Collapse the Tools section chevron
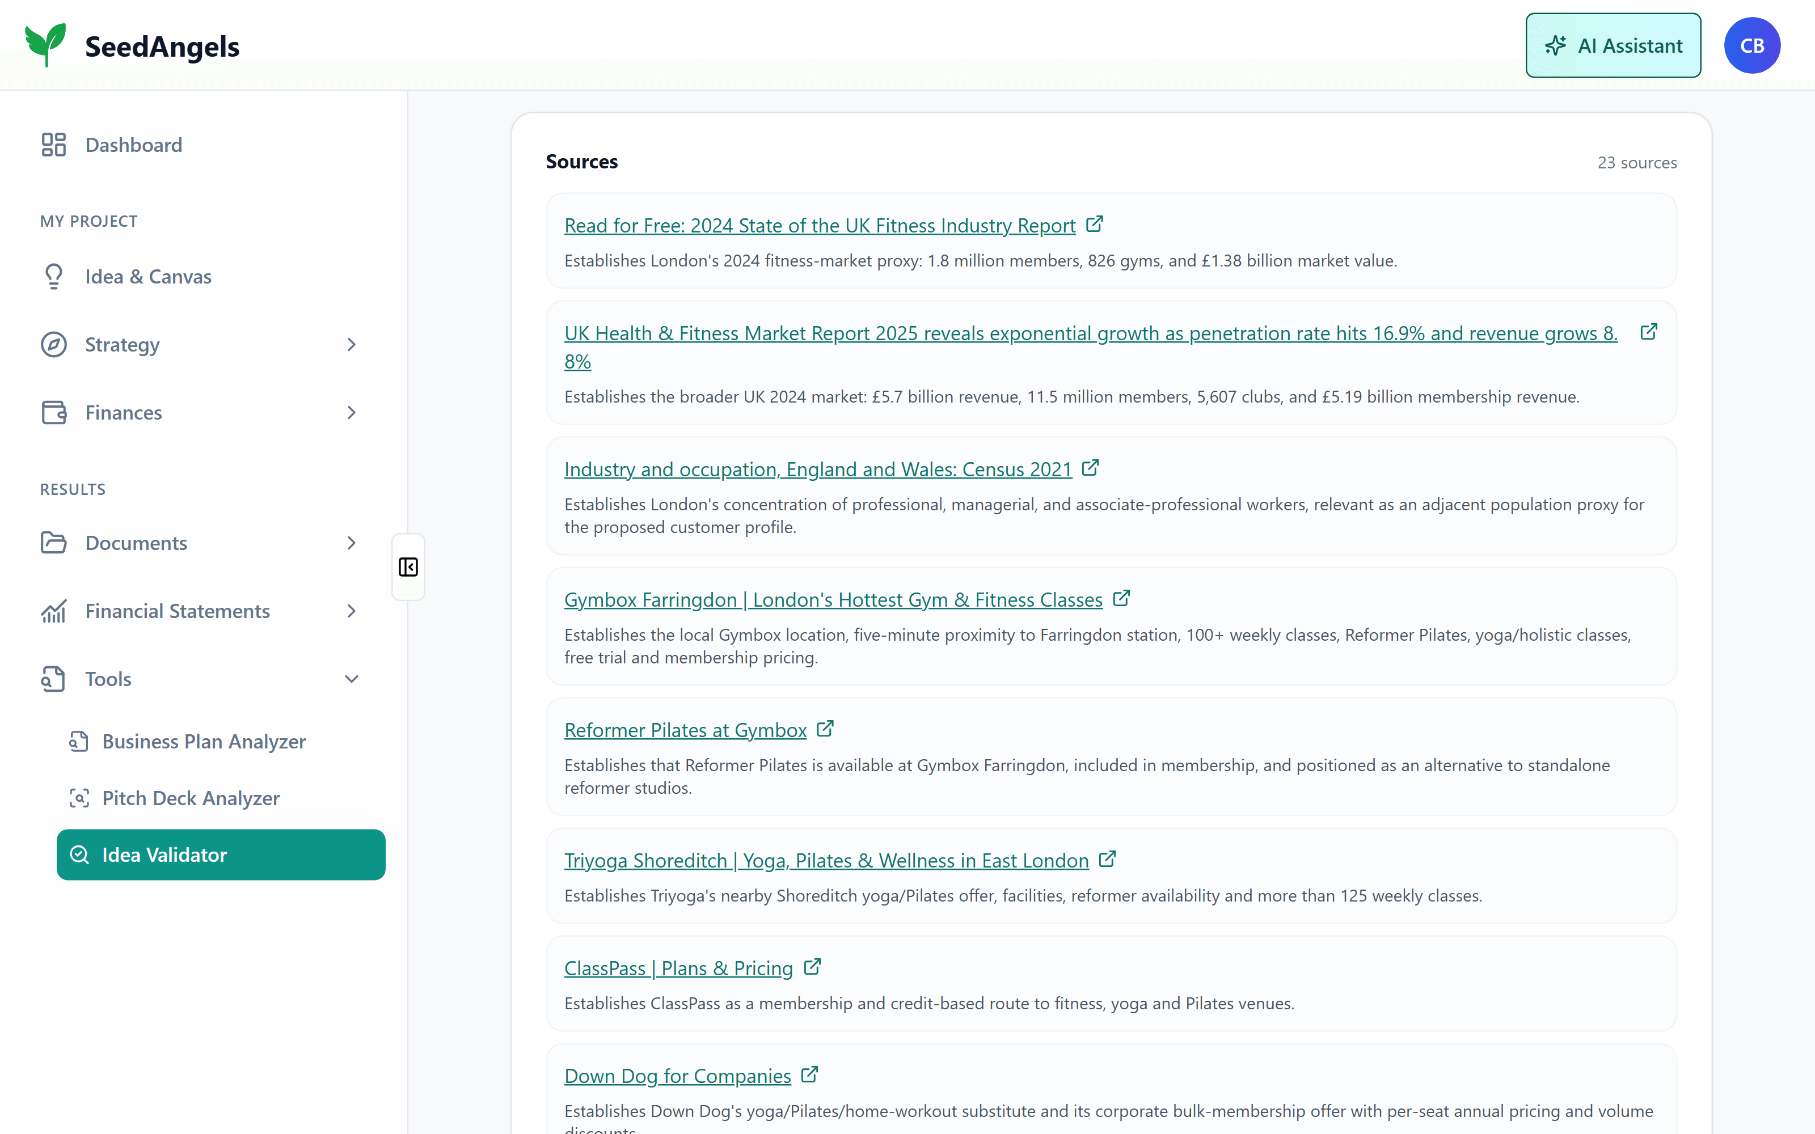The height and width of the screenshot is (1134, 1815). (x=351, y=679)
